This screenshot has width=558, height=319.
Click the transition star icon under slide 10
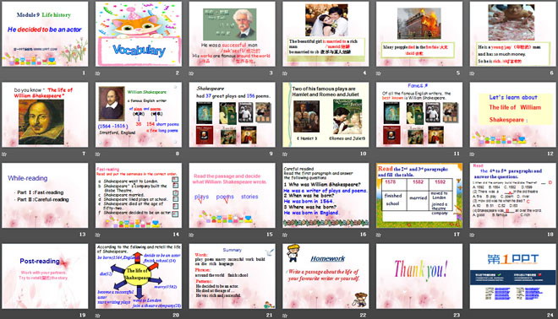click(x=285, y=154)
